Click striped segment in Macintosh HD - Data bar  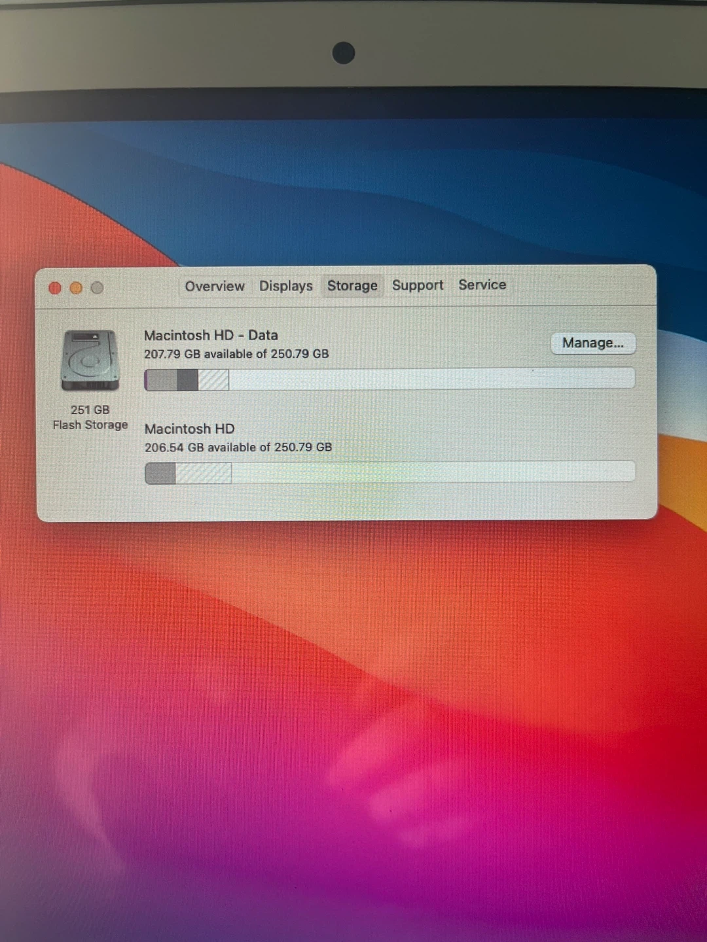(x=213, y=379)
